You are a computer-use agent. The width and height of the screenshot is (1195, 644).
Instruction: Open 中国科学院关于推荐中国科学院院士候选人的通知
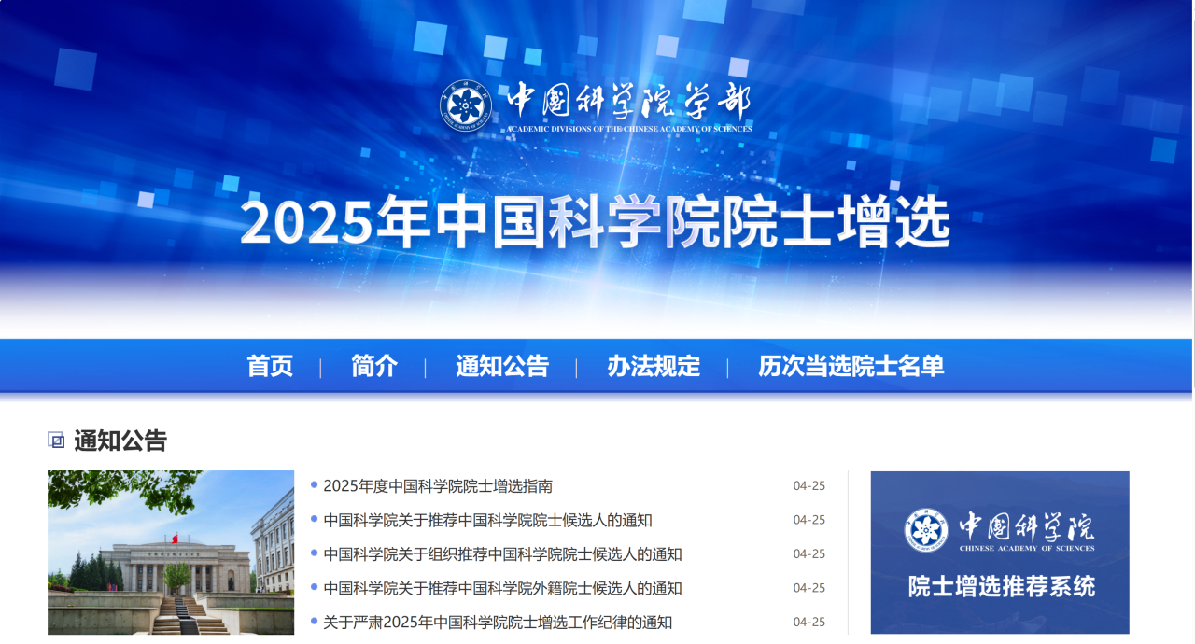(487, 520)
